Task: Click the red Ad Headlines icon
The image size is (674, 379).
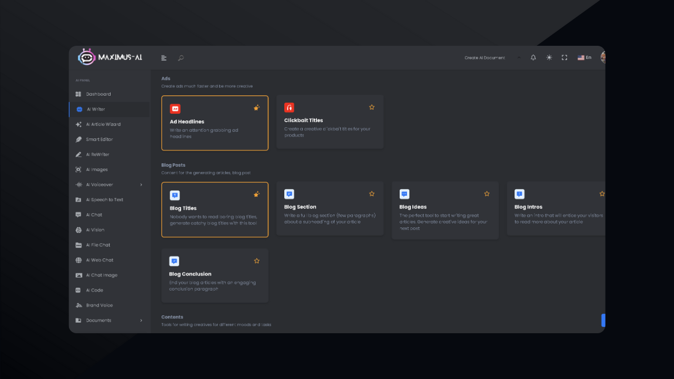Action: pos(175,108)
